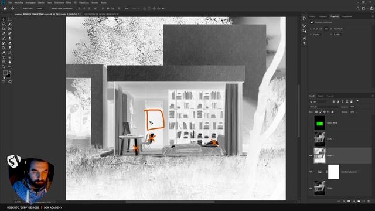Toggle visibility of the bottom layer
The height and width of the screenshot is (211, 375).
tap(311, 188)
